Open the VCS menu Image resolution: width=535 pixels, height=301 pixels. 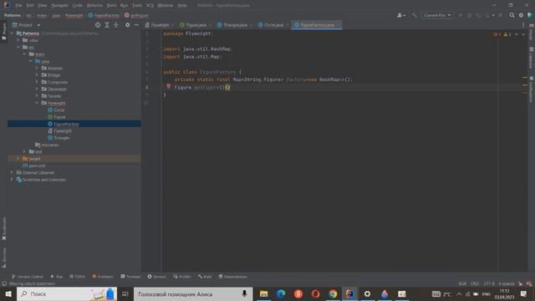coord(150,6)
